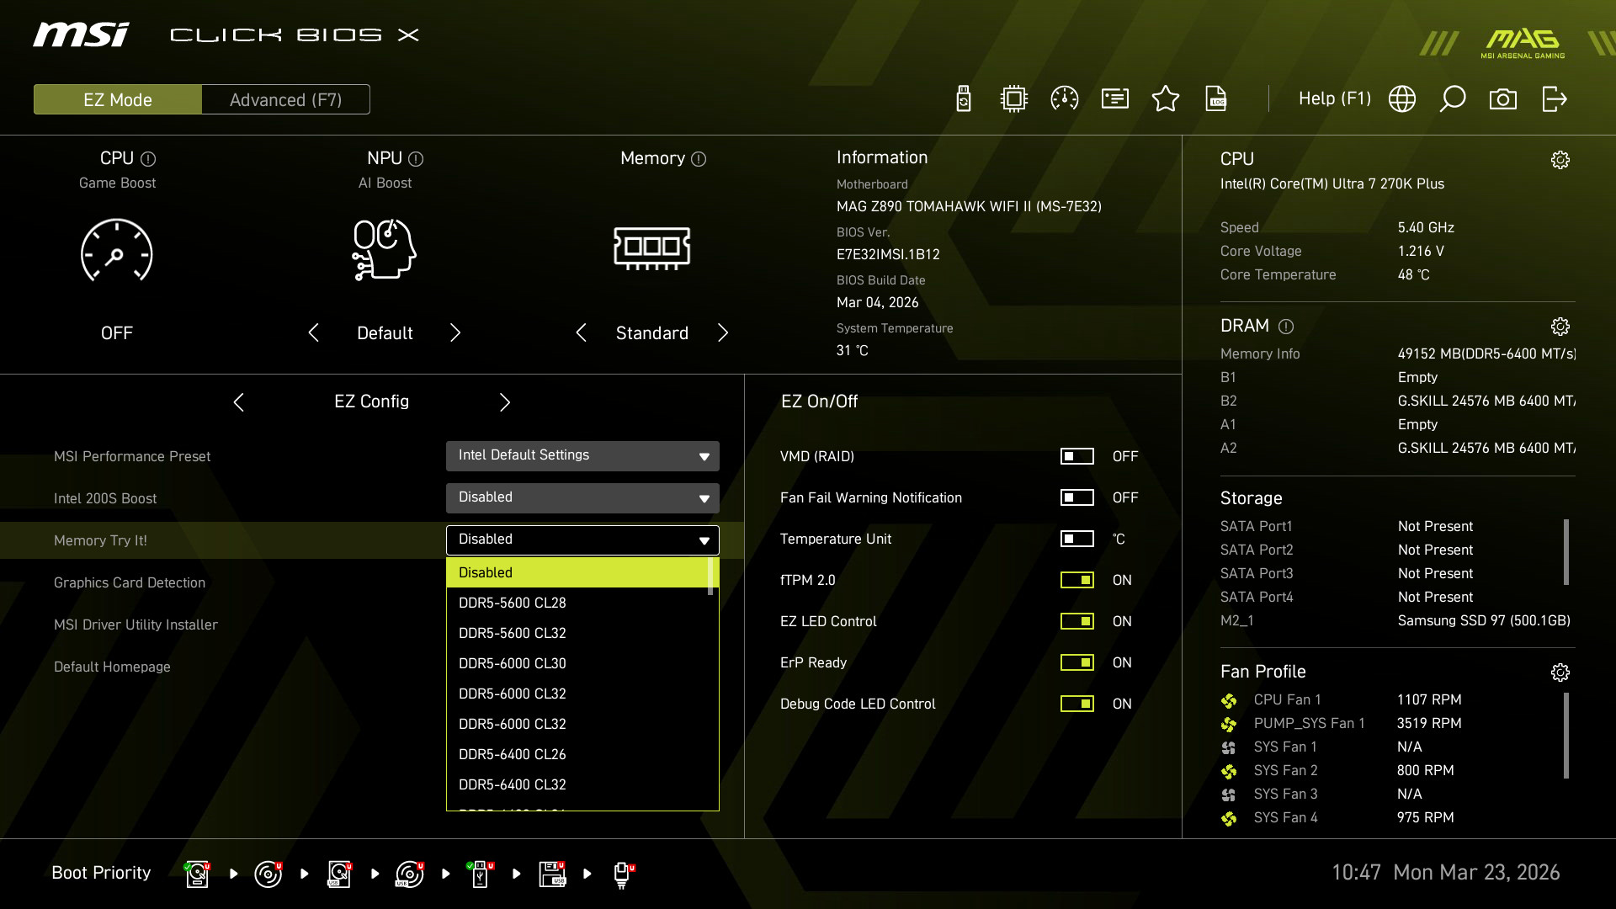Open MSI Performance Preset dropdown
The image size is (1616, 909).
point(582,455)
